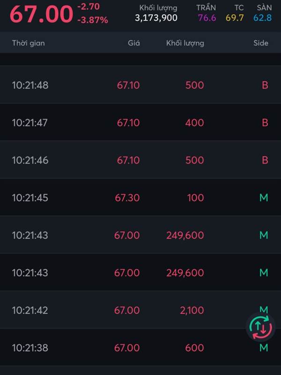281x375 pixels.
Task: Click the "Khối lượng" table column header
Action: [x=185, y=43]
